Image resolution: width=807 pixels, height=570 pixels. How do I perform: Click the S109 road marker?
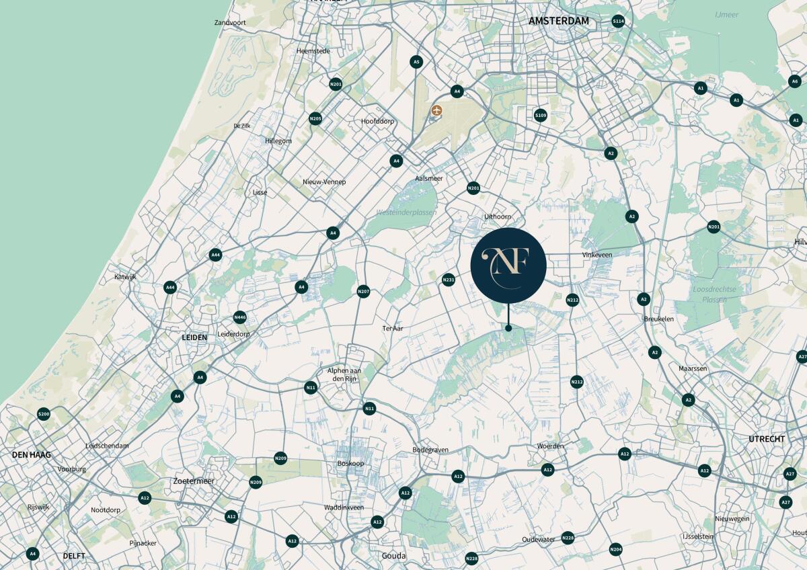tap(541, 116)
